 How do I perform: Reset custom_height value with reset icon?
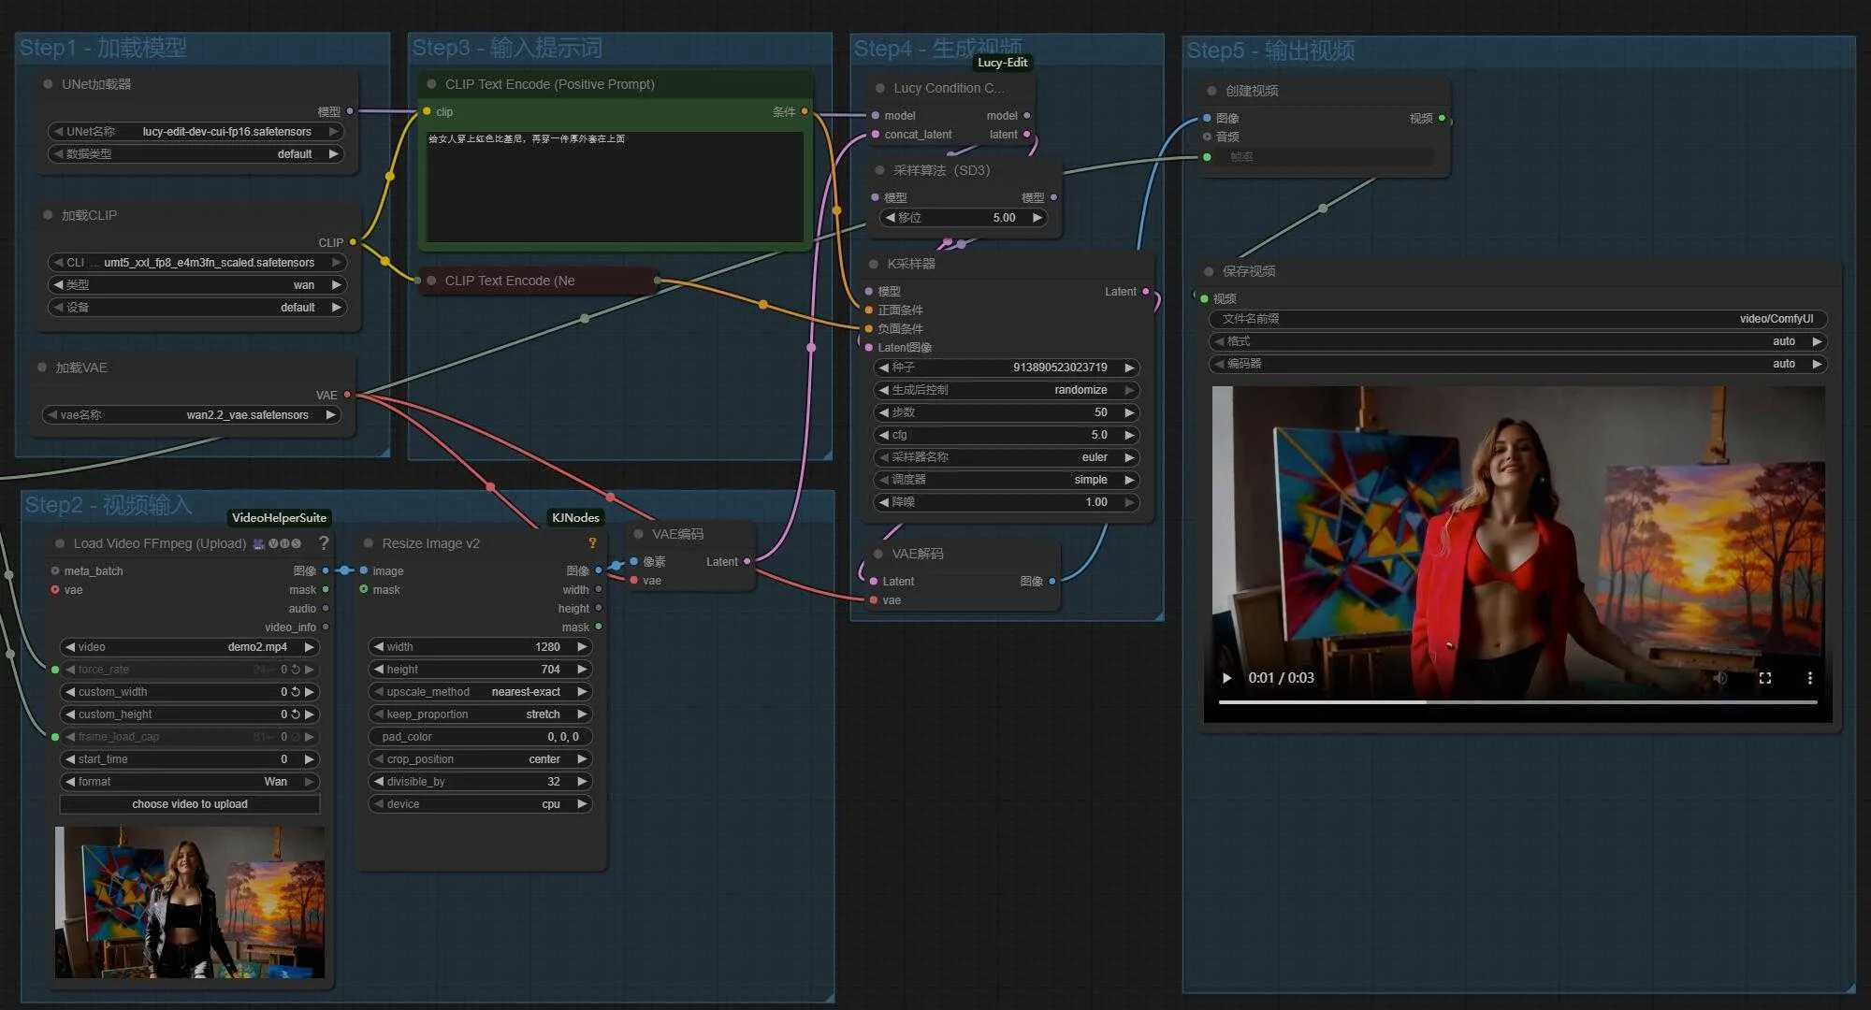(296, 714)
